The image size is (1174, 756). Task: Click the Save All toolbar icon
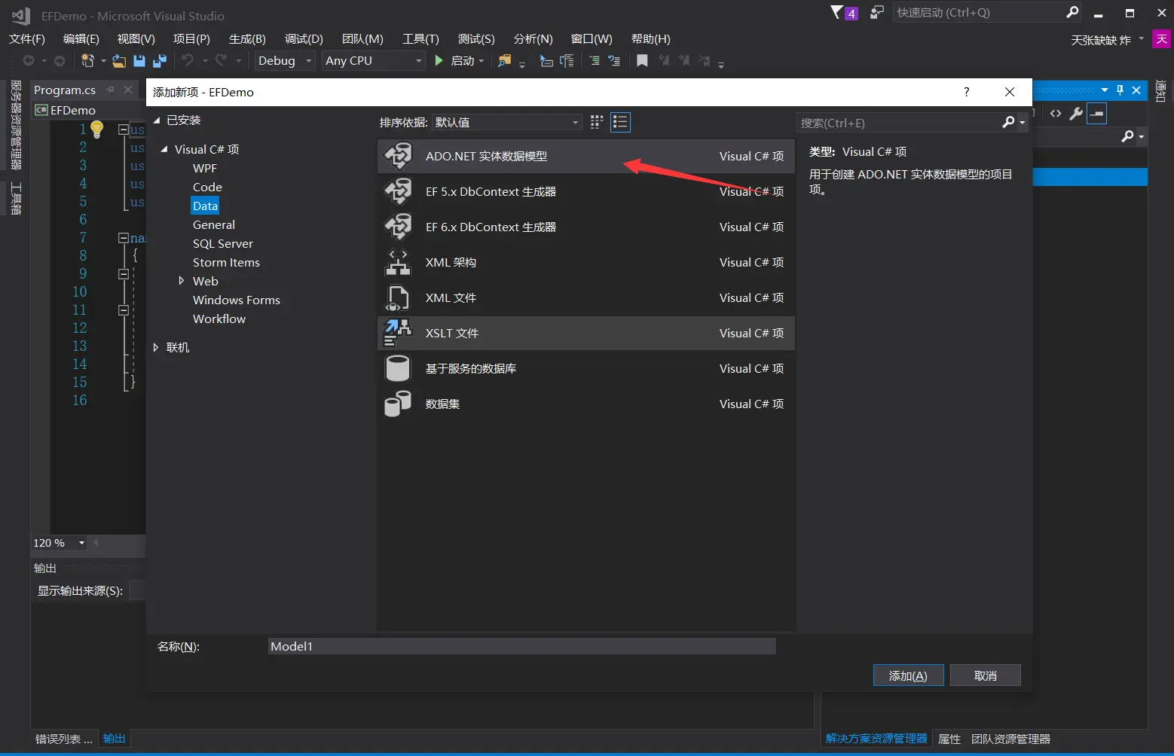point(160,61)
